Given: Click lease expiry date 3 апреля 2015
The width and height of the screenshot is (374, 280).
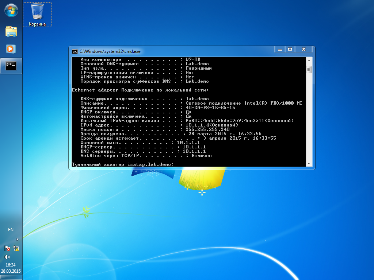Looking at the screenshot, I should (222, 138).
